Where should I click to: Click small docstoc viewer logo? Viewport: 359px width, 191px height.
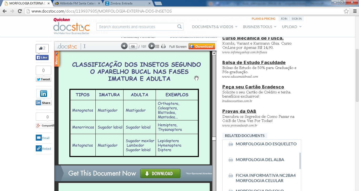[x=67, y=46]
